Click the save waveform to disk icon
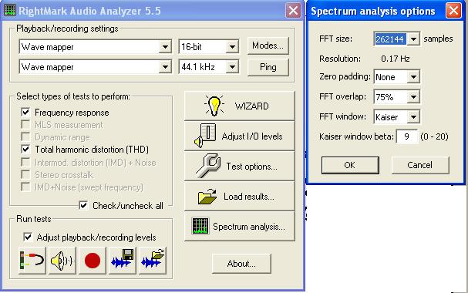The image size is (468, 293). click(x=123, y=260)
